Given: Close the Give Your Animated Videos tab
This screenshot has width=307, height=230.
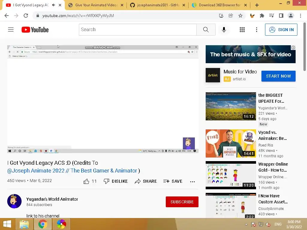Looking at the screenshot, I should [122, 5].
